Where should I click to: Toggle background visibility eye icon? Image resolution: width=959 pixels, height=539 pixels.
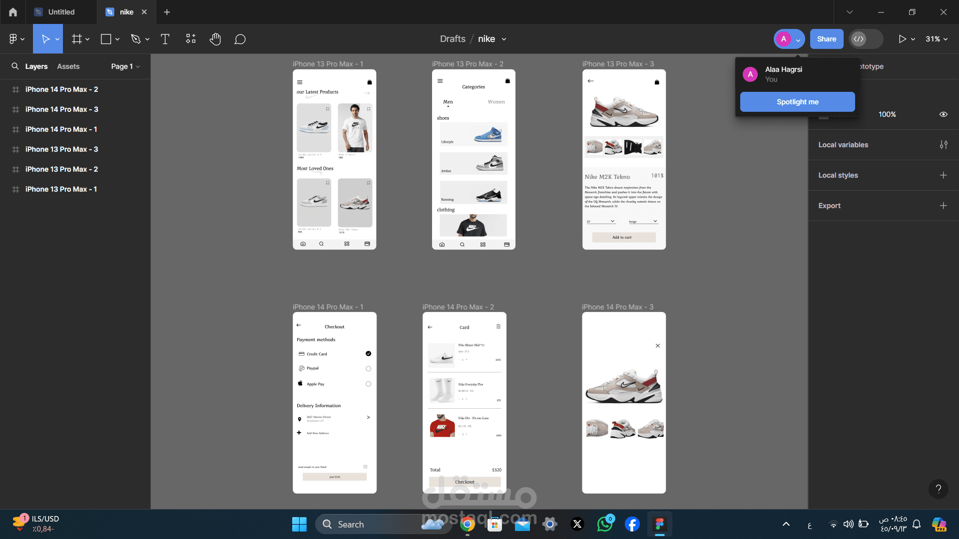click(x=943, y=114)
